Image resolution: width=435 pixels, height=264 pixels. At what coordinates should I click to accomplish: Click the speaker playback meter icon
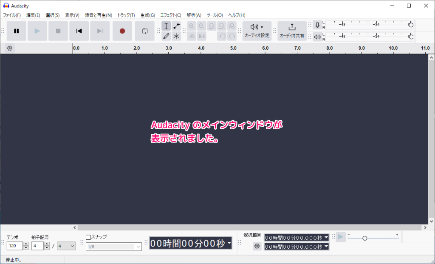pos(317,37)
